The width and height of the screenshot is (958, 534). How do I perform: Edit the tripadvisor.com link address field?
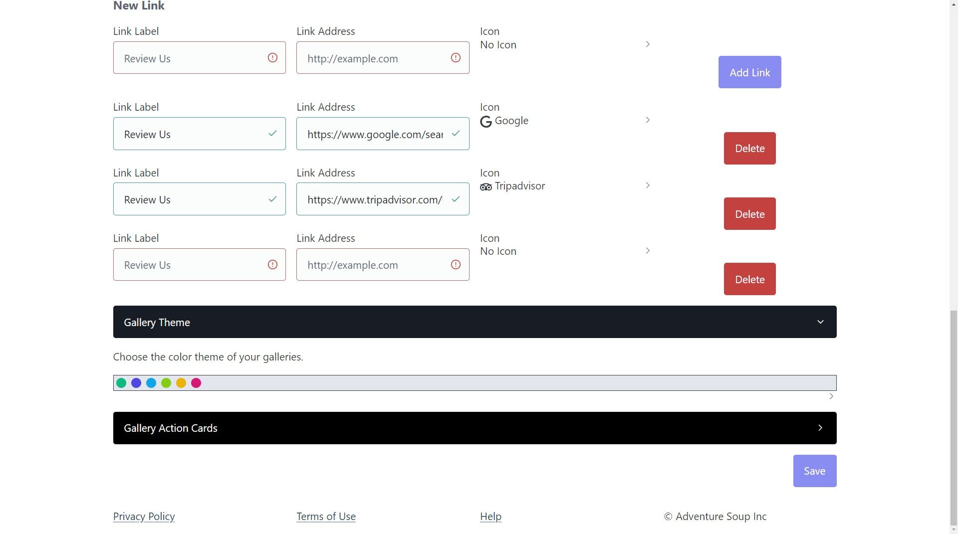coord(383,199)
